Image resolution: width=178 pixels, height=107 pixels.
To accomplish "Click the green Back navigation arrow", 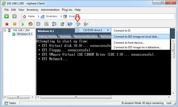I will point(7,16).
